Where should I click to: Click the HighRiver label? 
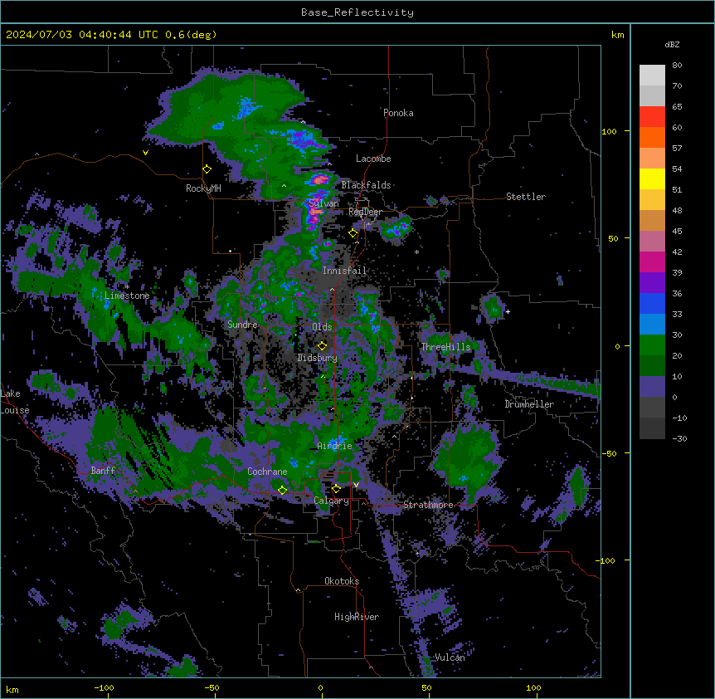pos(357,617)
